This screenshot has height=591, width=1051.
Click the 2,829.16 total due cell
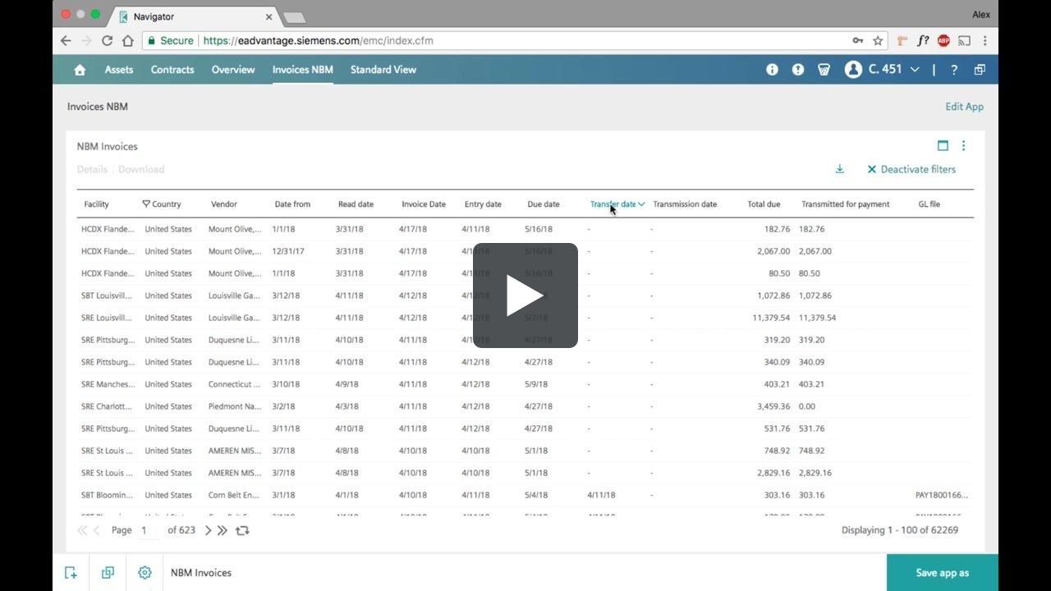click(773, 473)
